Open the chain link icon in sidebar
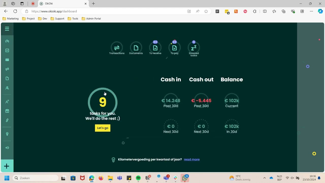Image resolution: width=325 pixels, height=183 pixels. [7, 120]
